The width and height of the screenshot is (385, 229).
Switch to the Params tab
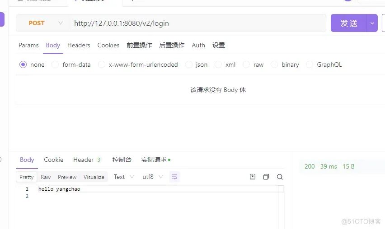tap(28, 46)
